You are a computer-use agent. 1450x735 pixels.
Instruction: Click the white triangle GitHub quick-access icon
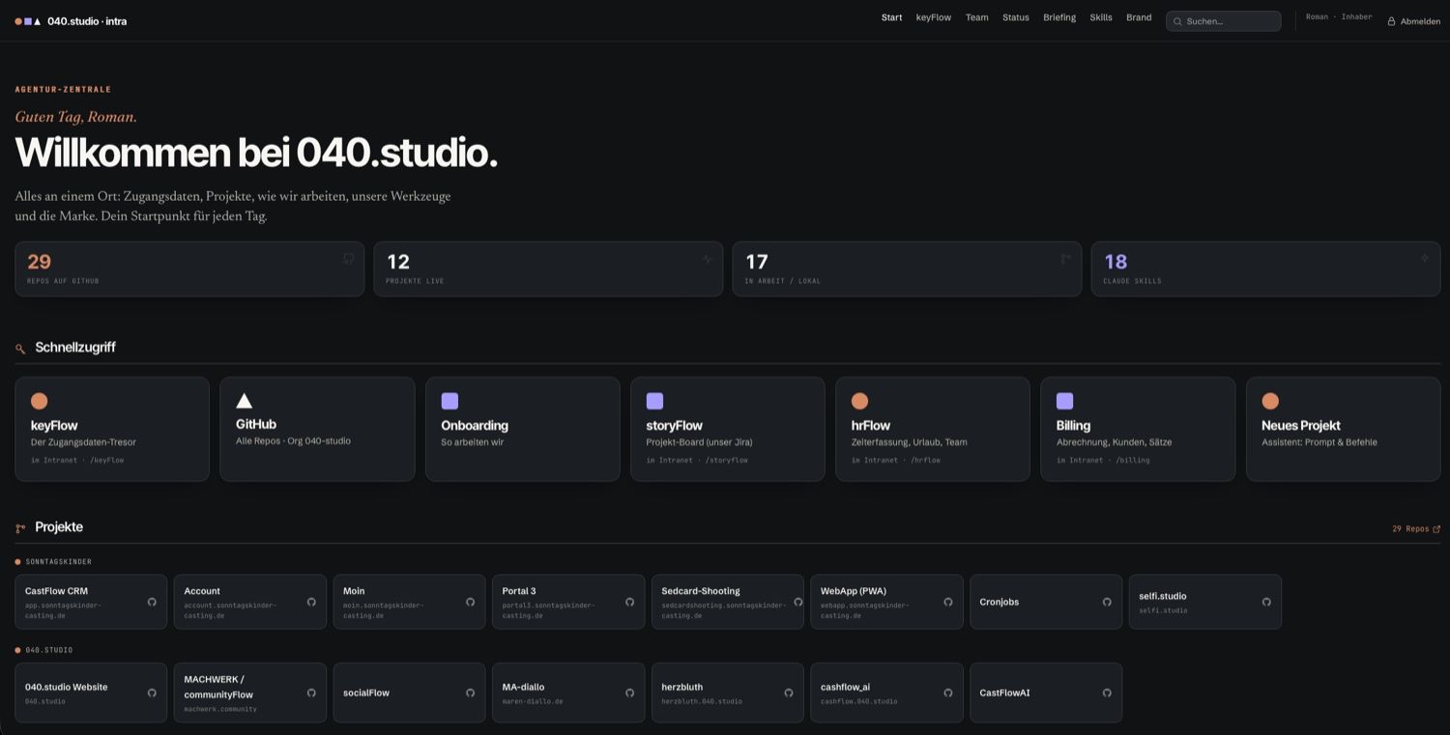[x=245, y=400]
